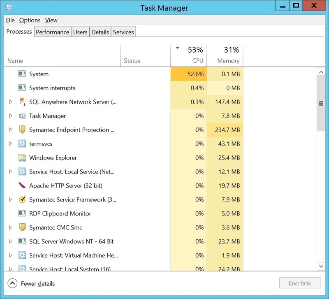Click the Symantec Endpoint Protection shield icon
The height and width of the screenshot is (299, 329).
click(22, 130)
